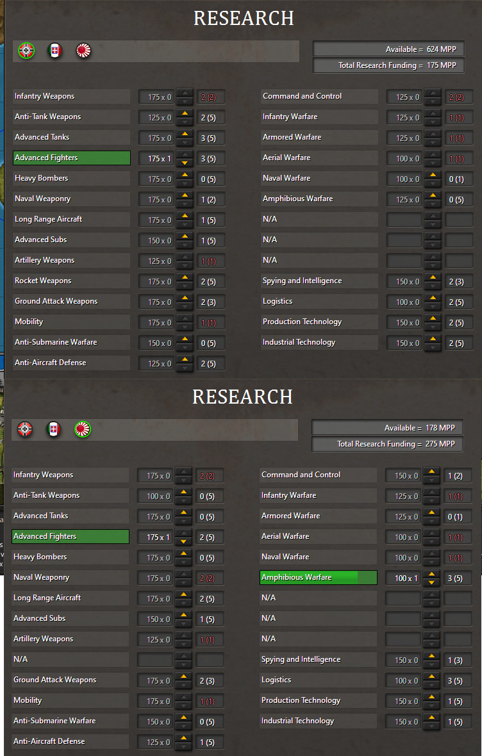Decrease Advanced Fighters funding in Japanese panel

point(183,541)
